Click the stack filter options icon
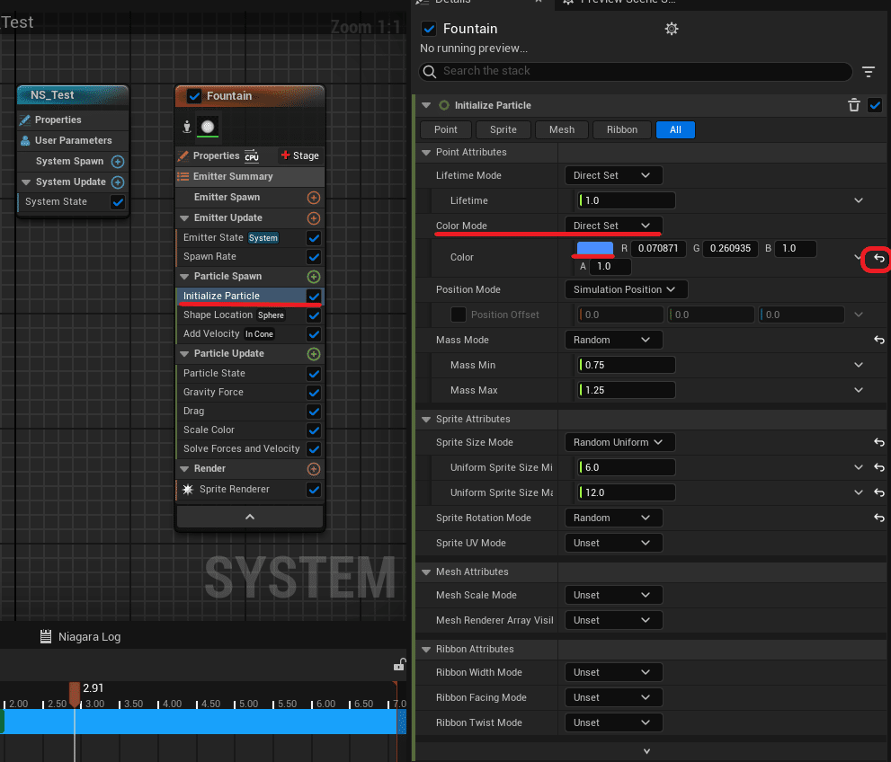 point(868,72)
